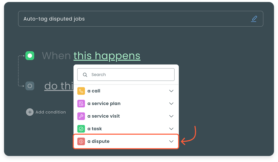The height and width of the screenshot is (162, 278).
Task: Open the "this happens" trigger link
Action: tap(107, 56)
